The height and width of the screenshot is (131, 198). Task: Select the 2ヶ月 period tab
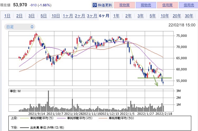[x=80, y=16]
